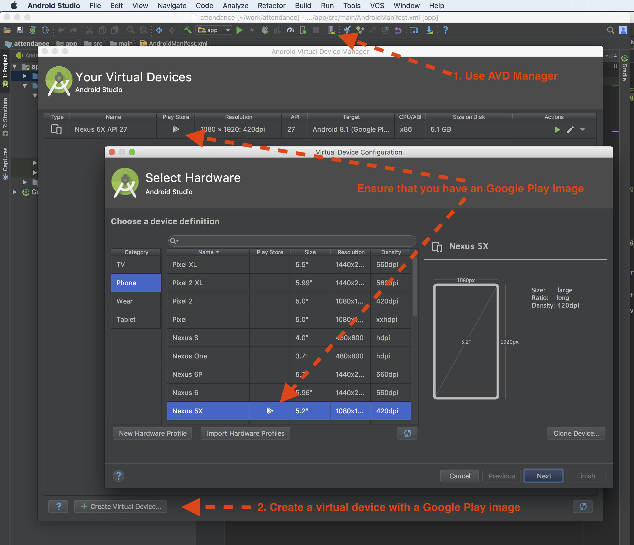Click the VCS Update Project icon
The image size is (634, 545).
point(347,30)
